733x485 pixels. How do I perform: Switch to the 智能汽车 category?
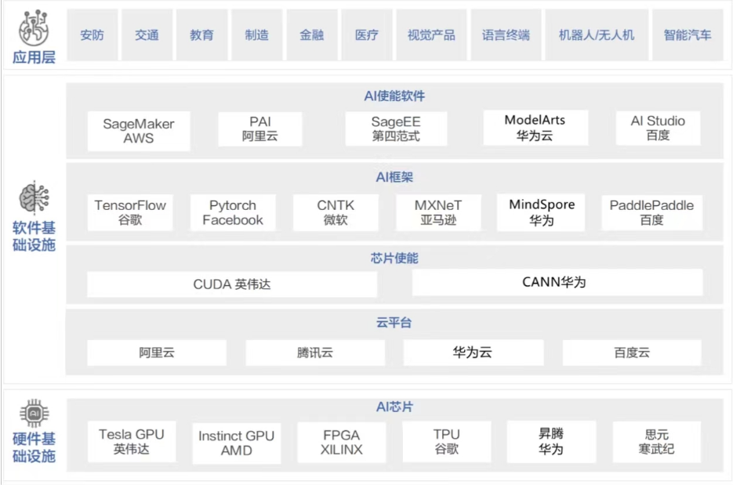pos(687,34)
